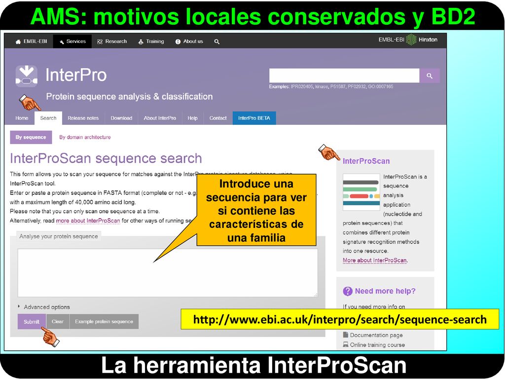The height and width of the screenshot is (379, 505).
Task: Open the Hinxton location link
Action: [x=428, y=39]
